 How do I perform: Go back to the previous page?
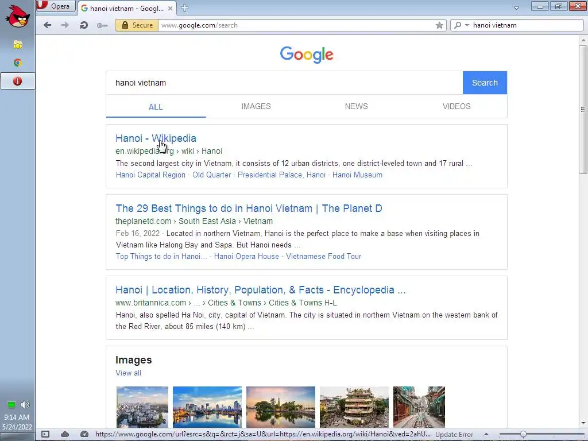(47, 25)
